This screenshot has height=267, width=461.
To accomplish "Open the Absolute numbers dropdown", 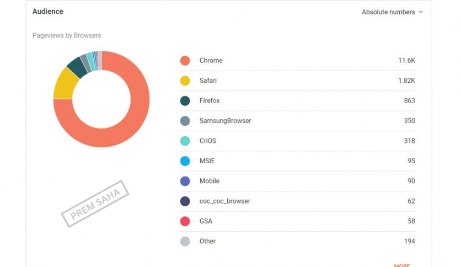I will (388, 12).
